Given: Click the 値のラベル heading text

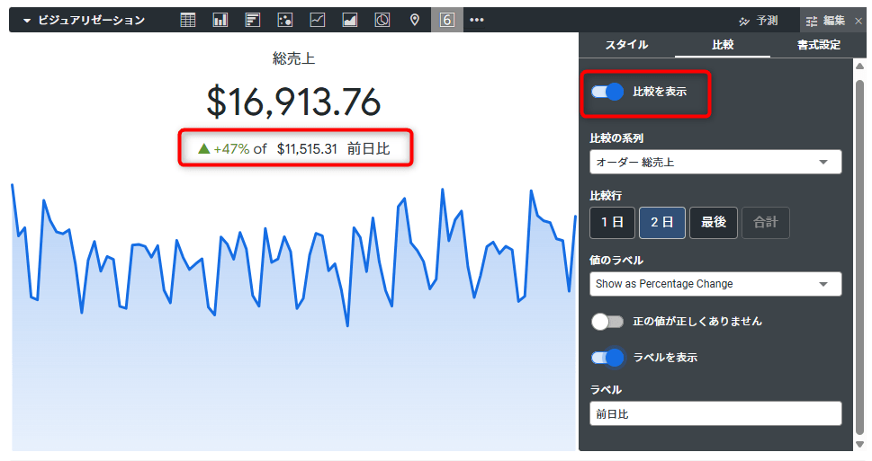Looking at the screenshot, I should coord(616,260).
